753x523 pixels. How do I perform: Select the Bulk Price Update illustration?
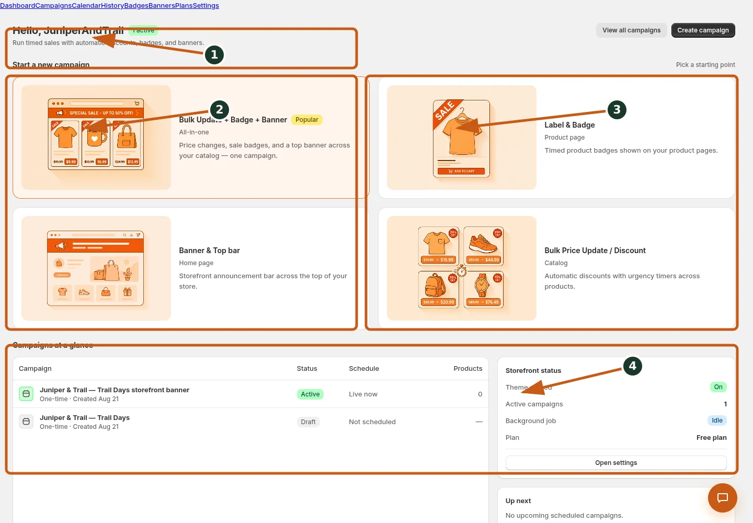[462, 268]
